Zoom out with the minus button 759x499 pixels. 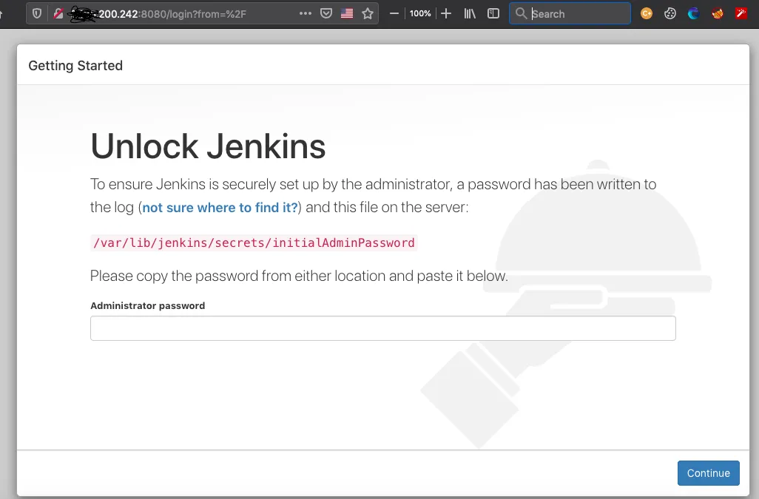coord(394,13)
